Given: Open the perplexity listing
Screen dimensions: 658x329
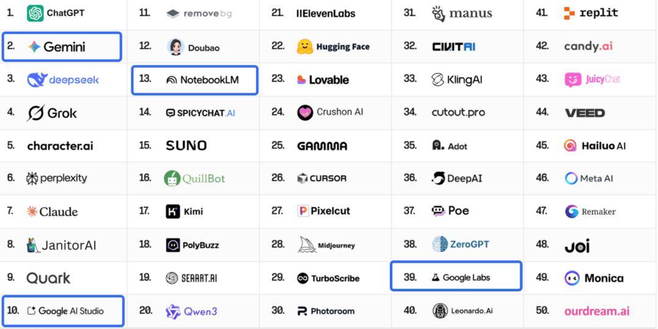Looking at the screenshot, I should 57,178.
